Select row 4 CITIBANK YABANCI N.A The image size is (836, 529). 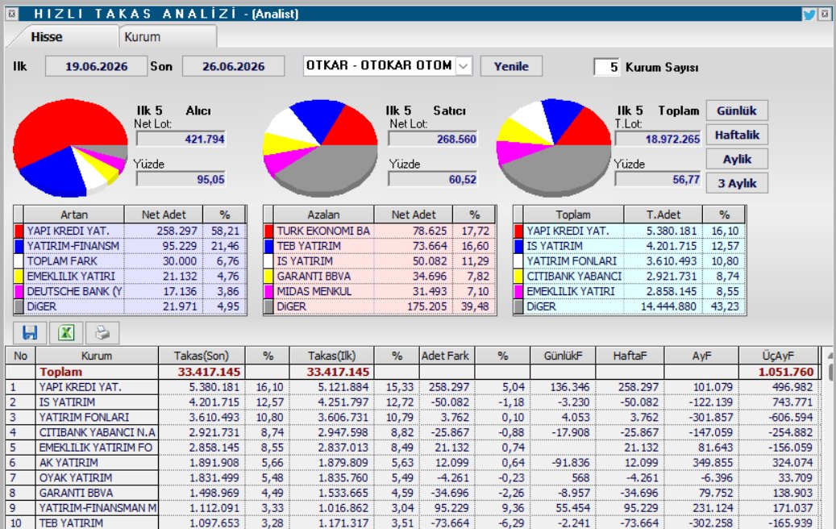point(411,432)
